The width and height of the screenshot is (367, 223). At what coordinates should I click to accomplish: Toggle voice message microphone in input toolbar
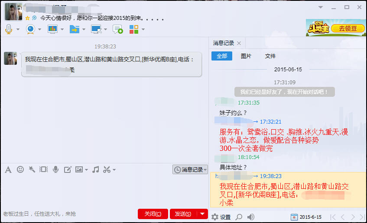tap(55, 169)
